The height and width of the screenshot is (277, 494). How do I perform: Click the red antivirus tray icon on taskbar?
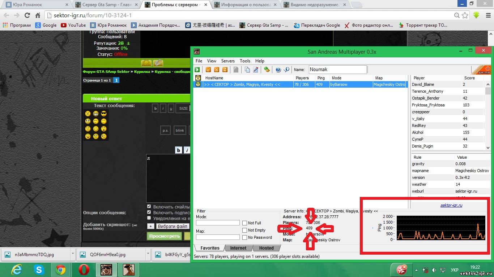402,269
